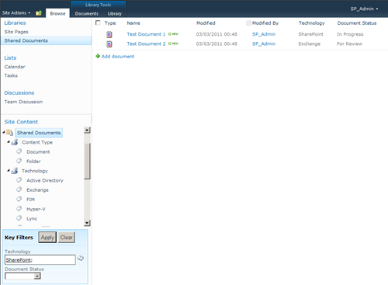Viewport: 388px width, 285px height.
Task: Click the Add document link
Action: click(118, 57)
